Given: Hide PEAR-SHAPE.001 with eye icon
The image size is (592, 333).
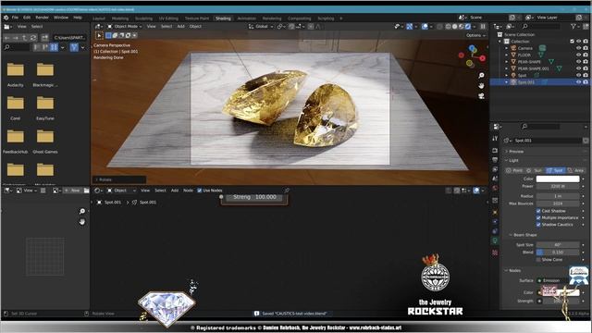Looking at the screenshot, I should point(578,68).
